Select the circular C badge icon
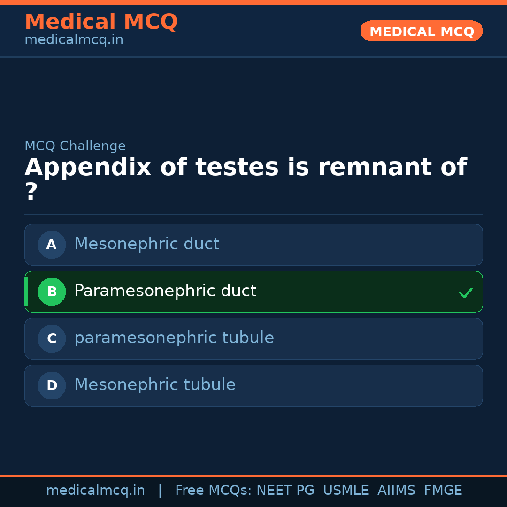507x507 pixels. (x=52, y=338)
